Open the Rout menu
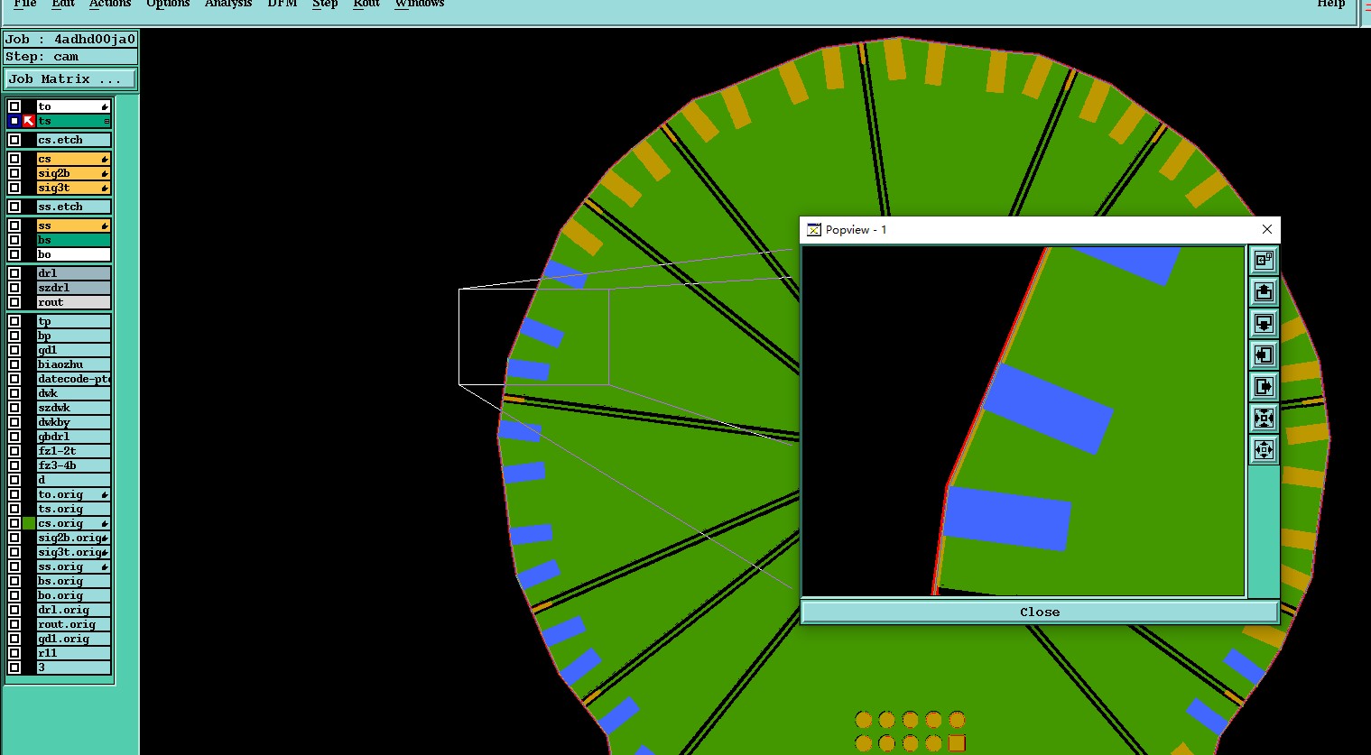This screenshot has width=1371, height=755. click(366, 4)
